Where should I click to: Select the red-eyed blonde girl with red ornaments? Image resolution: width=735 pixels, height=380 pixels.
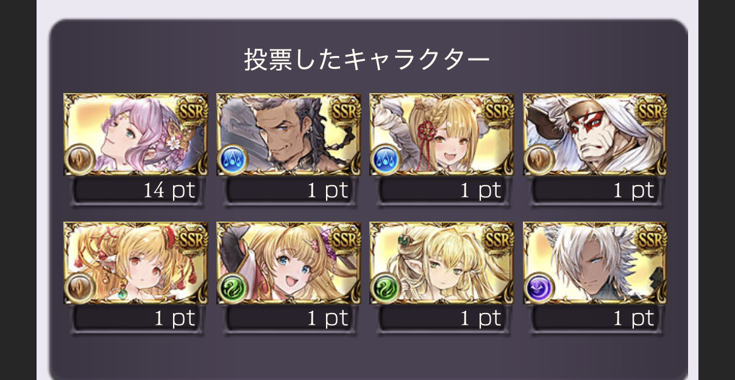click(x=135, y=263)
